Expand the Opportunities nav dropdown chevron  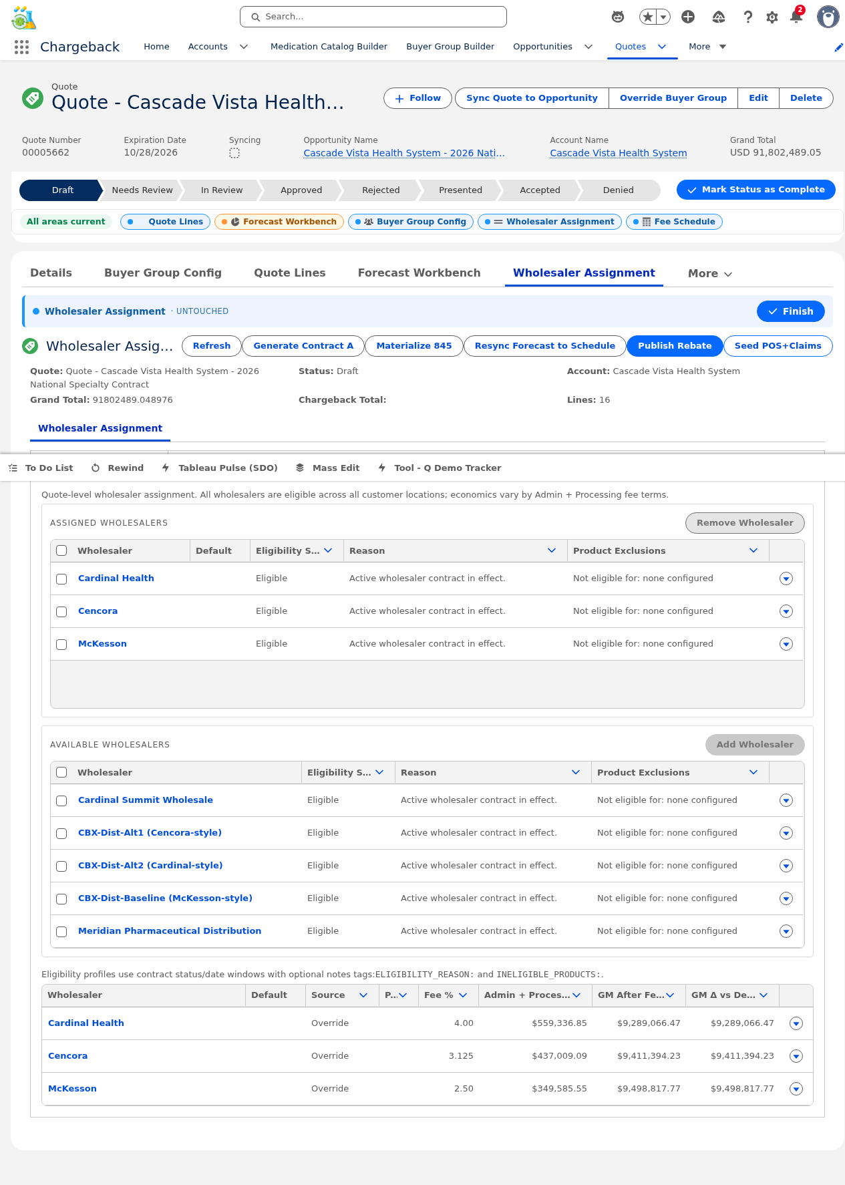588,47
